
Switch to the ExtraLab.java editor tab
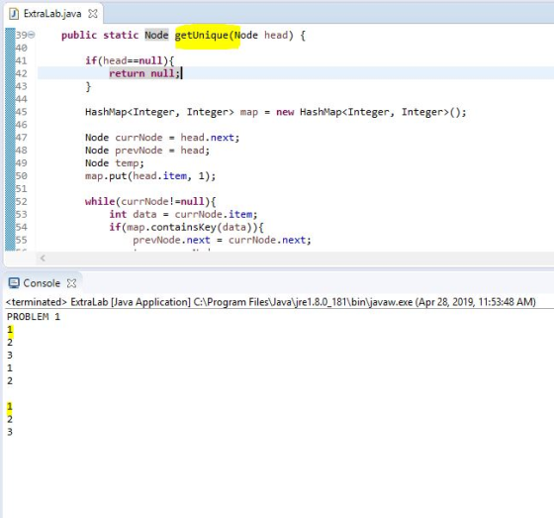[52, 14]
